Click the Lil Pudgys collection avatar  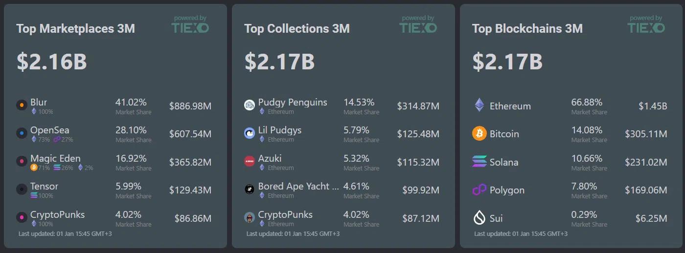point(250,133)
